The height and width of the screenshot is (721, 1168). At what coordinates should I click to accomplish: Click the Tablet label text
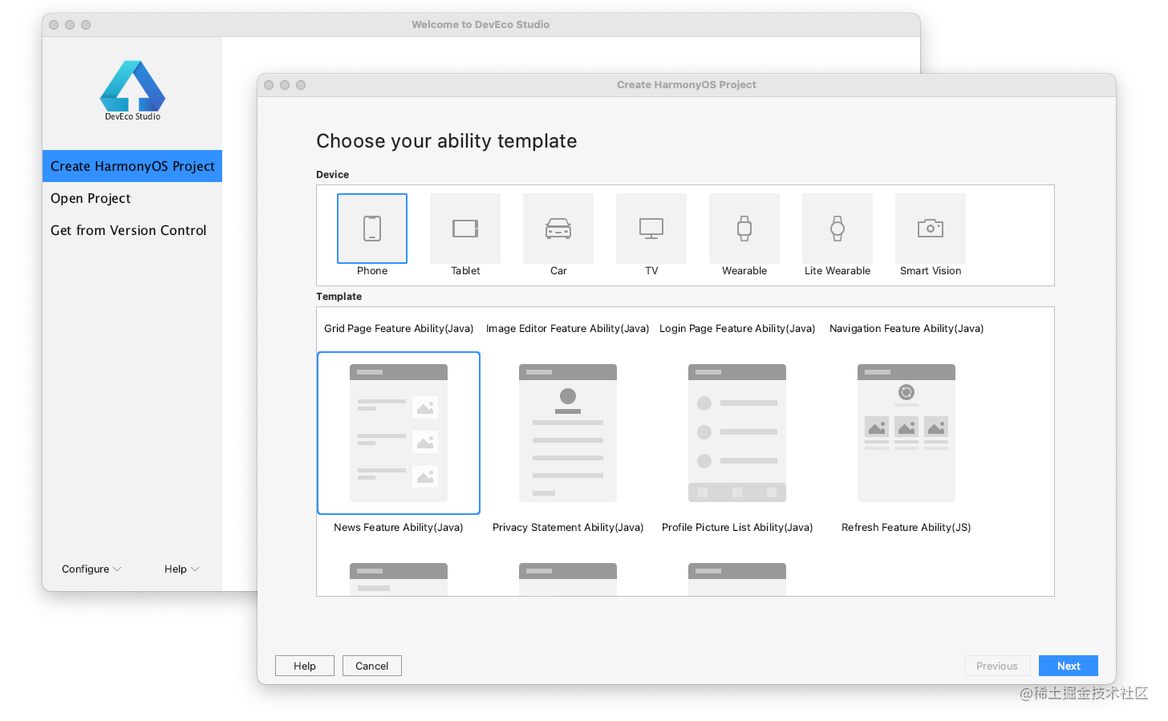click(465, 271)
